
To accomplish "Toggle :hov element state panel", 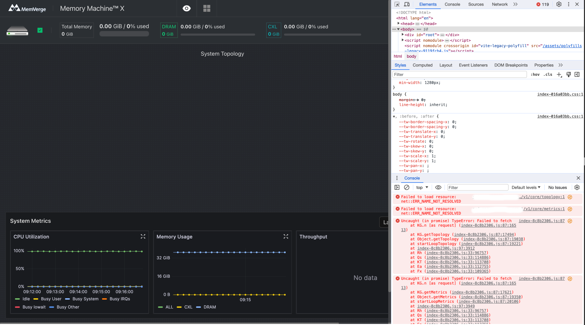I will click(535, 74).
